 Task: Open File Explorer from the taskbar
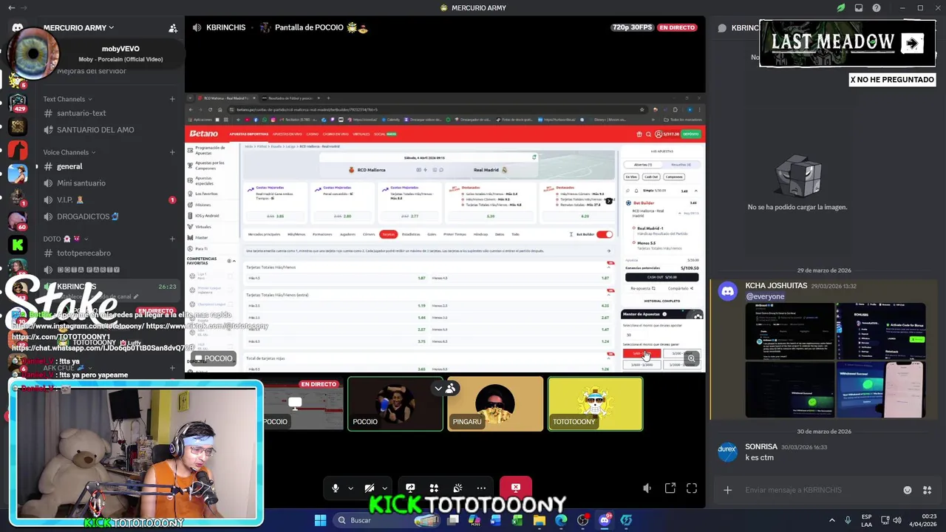point(540,520)
